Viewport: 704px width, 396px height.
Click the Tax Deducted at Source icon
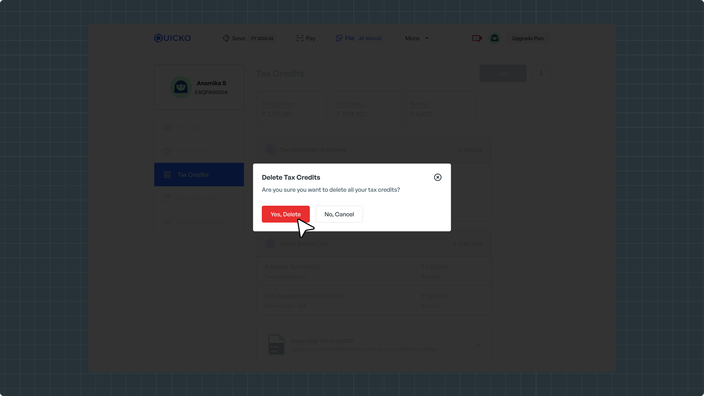[x=271, y=150]
